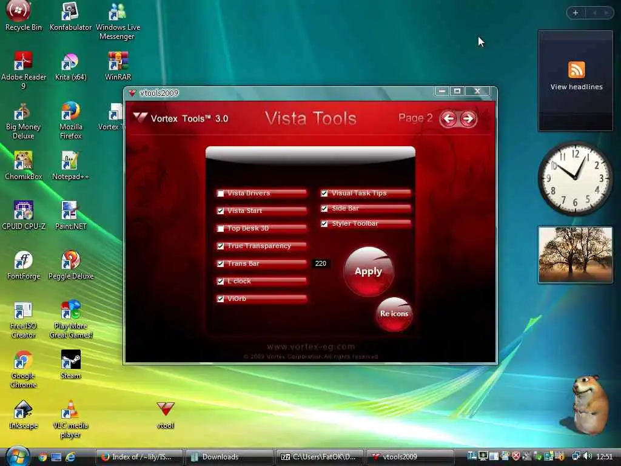Screen dimensions: 621x466
Task: Uncheck the ViOrb checkbox
Action: pyautogui.click(x=221, y=299)
